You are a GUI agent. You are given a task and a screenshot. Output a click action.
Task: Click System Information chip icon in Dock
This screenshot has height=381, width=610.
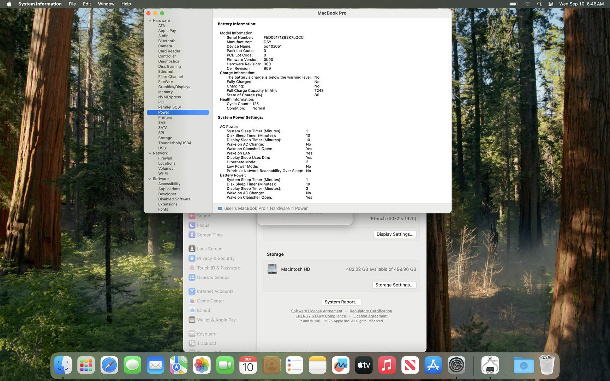[x=490, y=365]
